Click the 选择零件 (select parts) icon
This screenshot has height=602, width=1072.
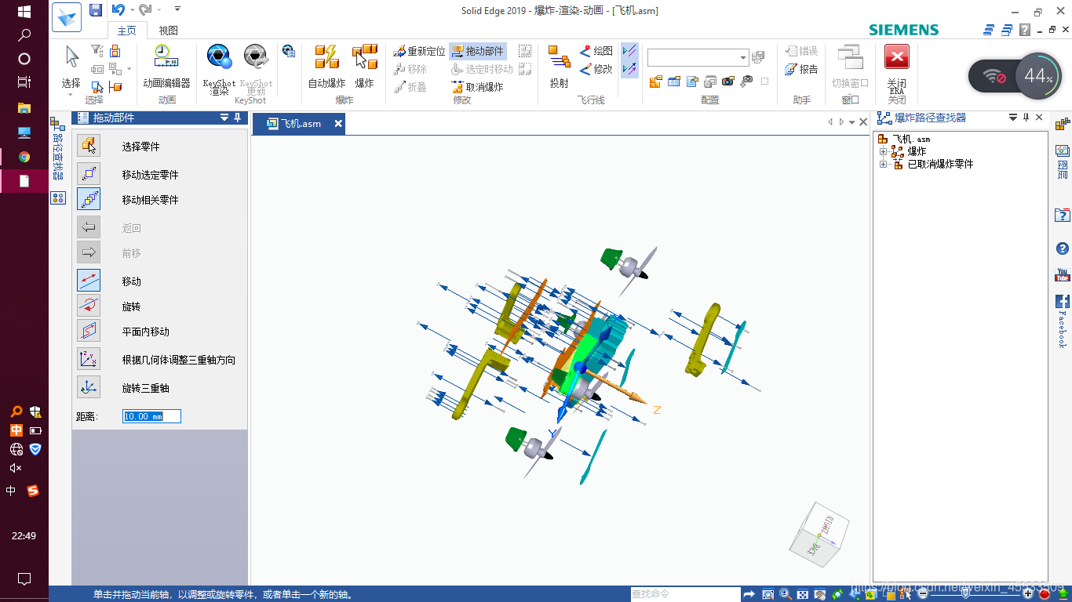(x=89, y=146)
